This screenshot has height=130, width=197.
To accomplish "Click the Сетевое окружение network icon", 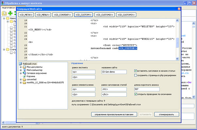I will pyautogui.click(x=24, y=73).
